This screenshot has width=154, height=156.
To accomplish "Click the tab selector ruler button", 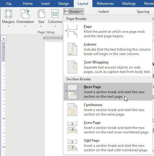I will click(x=4, y=38).
